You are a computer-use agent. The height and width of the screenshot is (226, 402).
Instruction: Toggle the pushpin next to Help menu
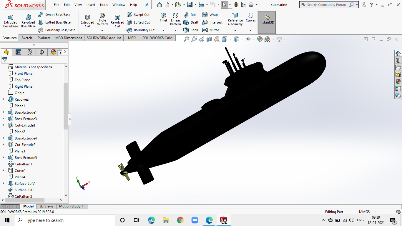point(147,5)
